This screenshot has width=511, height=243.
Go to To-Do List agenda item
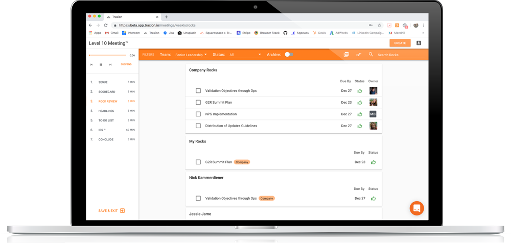coord(106,120)
